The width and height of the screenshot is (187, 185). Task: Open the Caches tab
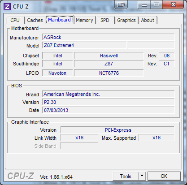pyautogui.click(x=35, y=20)
